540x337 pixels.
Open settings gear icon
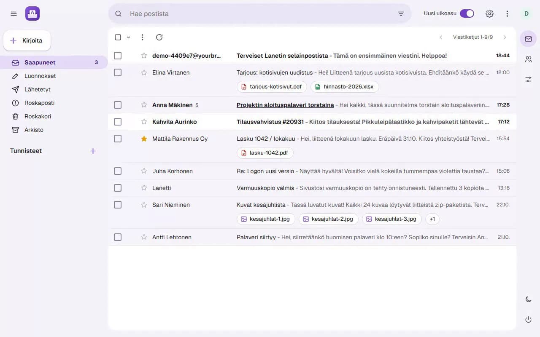coord(489,13)
